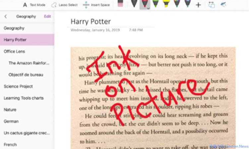Click the Geography section title header
The image size is (249, 149).
click(x=26, y=17)
